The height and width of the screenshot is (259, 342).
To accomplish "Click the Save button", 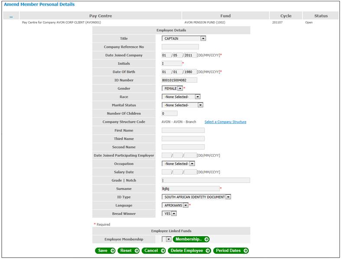I will 105,250.
